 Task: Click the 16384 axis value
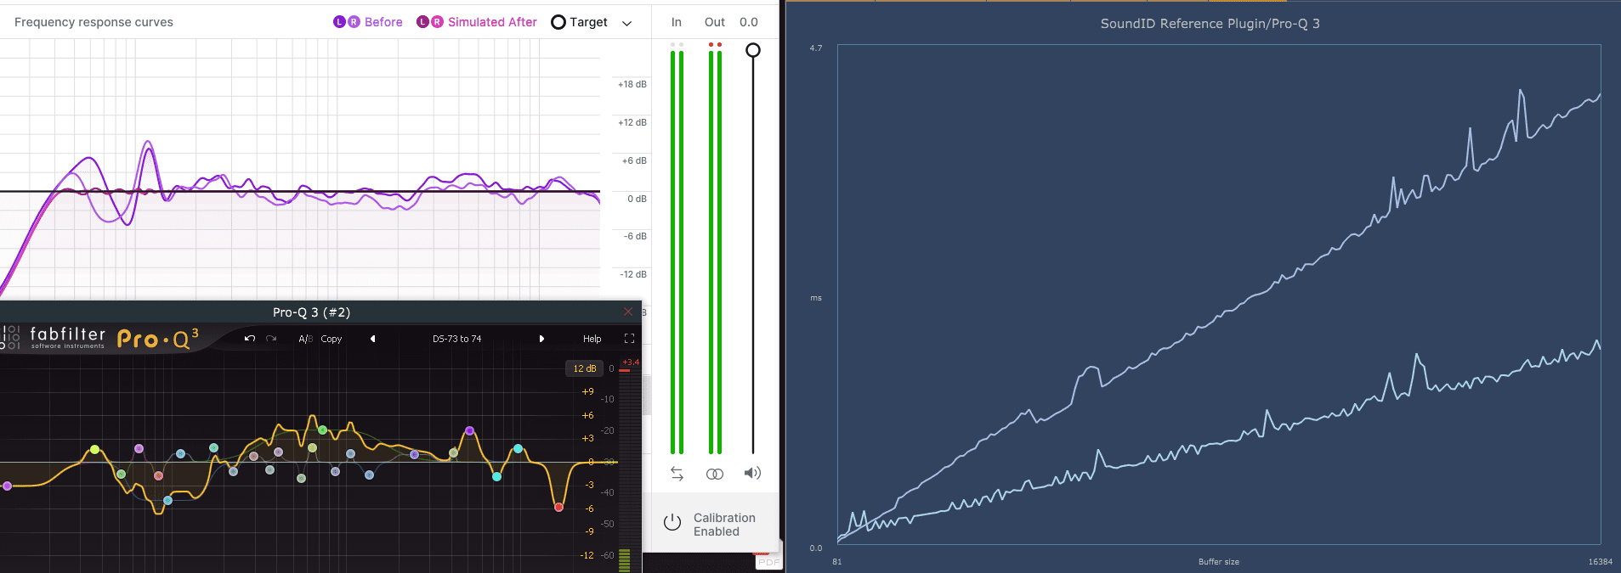coord(1601,562)
